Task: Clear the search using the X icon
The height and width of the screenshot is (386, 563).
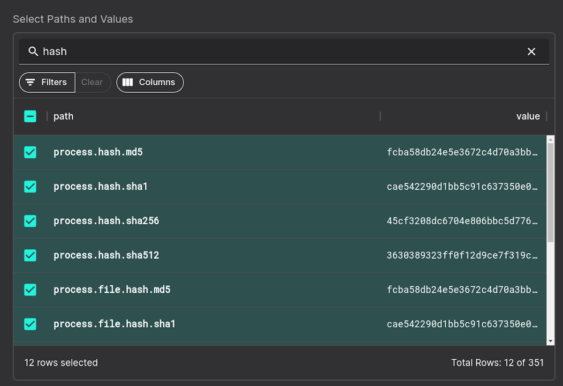Action: click(x=531, y=52)
